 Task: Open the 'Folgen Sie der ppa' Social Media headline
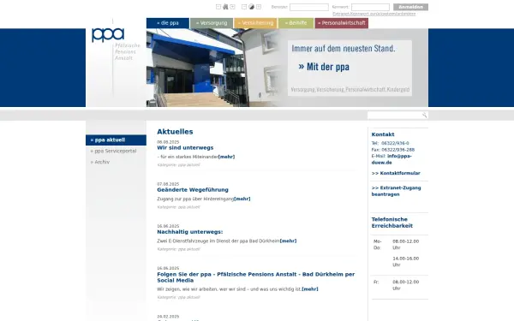255,277
